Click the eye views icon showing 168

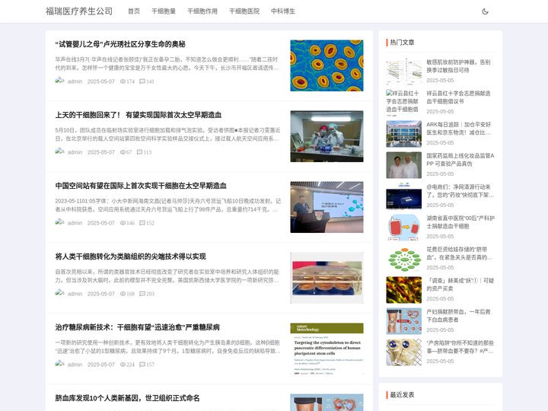123,294
